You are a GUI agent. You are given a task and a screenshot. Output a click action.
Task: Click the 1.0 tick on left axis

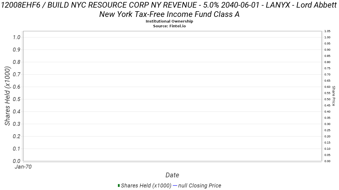click(x=17, y=37)
